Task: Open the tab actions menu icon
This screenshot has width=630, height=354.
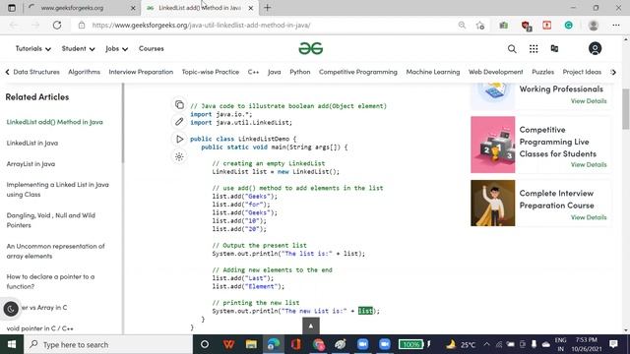Action: coord(12,8)
